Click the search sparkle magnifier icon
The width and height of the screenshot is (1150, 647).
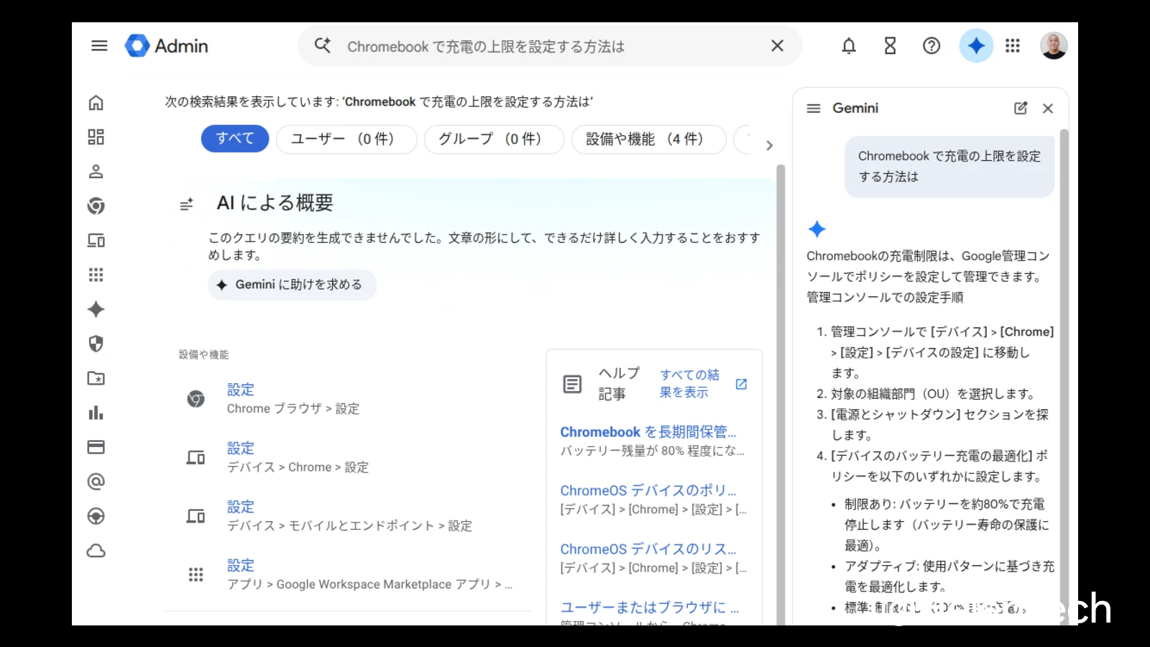[323, 46]
